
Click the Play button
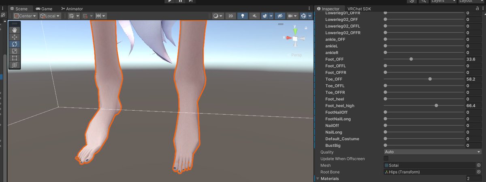click(170, 1)
